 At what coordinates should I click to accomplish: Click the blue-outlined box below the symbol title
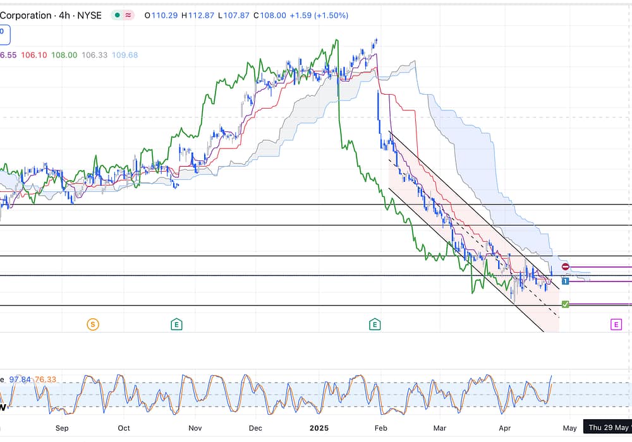(x=3, y=34)
